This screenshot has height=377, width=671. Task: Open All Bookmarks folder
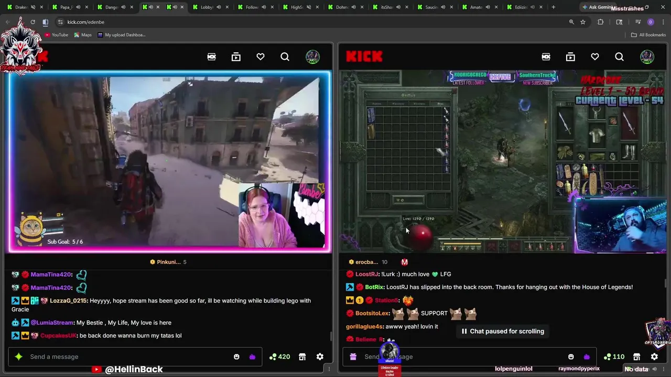648,35
